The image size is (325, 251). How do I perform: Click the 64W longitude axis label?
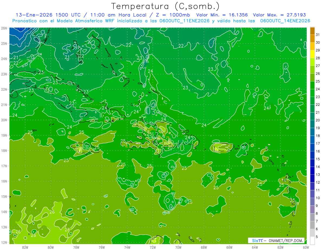pyautogui.click(x=255, y=247)
